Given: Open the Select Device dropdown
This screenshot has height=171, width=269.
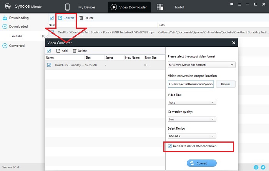Looking at the screenshot, I should click(x=192, y=136).
